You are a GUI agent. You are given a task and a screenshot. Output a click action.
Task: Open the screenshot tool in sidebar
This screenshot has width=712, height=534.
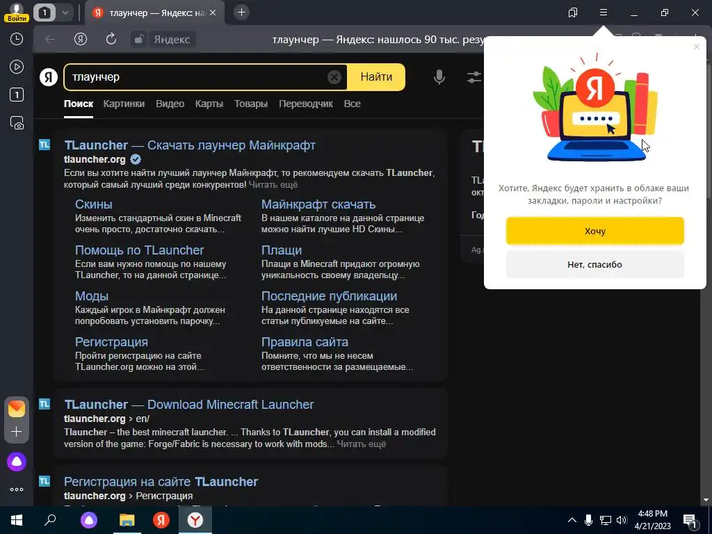coord(17,122)
